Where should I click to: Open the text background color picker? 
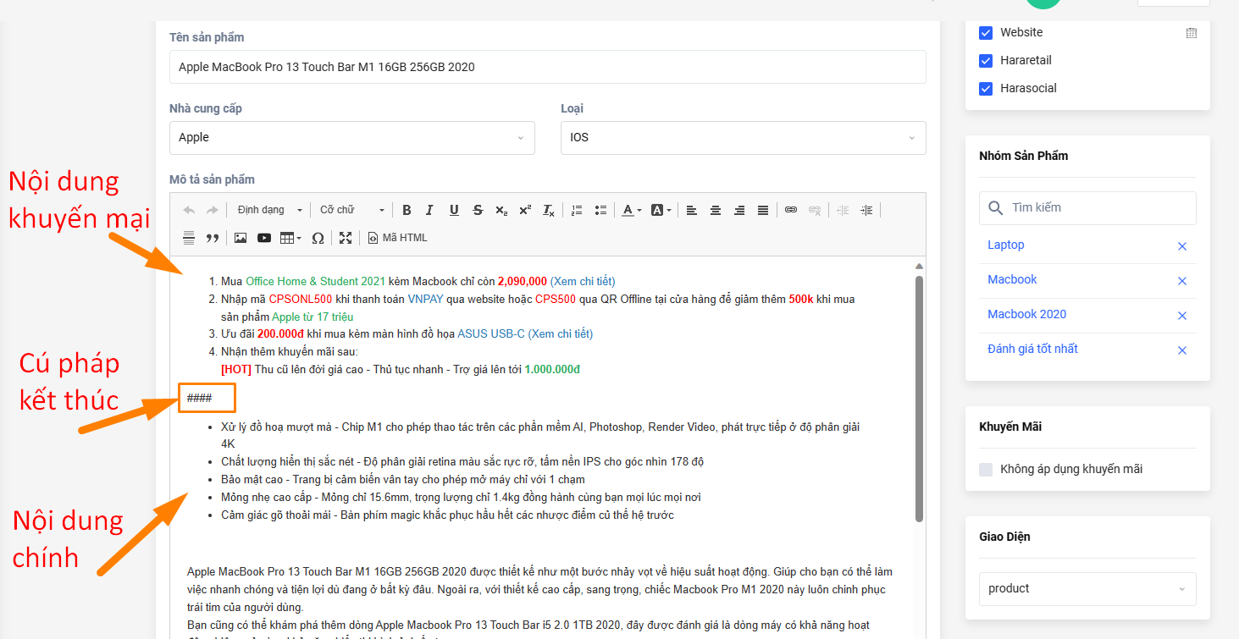tap(661, 210)
